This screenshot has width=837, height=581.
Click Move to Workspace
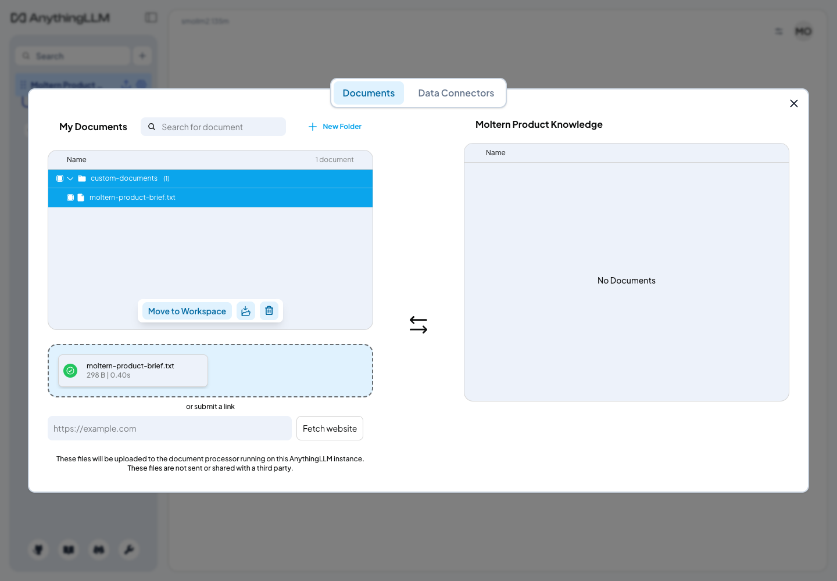pyautogui.click(x=187, y=311)
